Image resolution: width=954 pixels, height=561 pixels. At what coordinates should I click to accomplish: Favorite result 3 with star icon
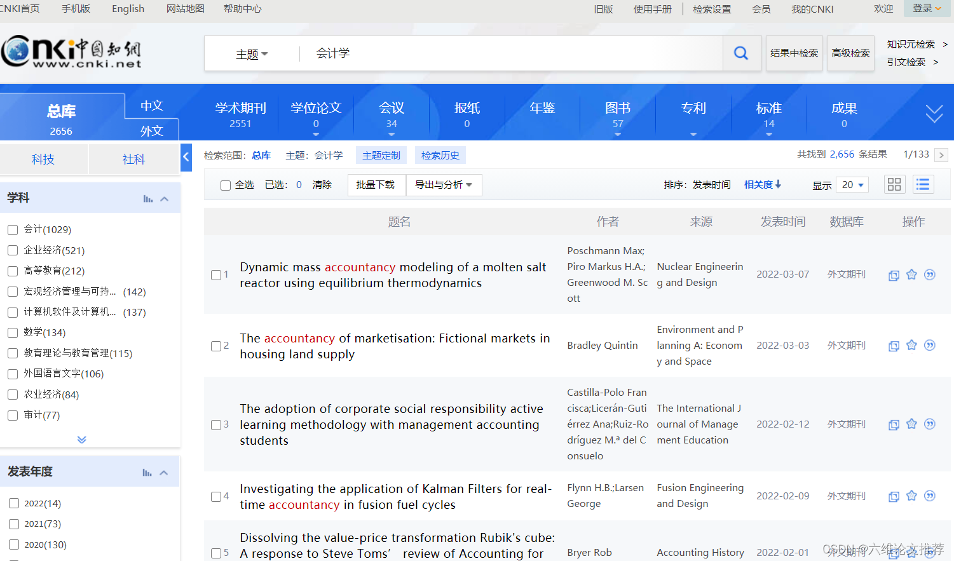pyautogui.click(x=911, y=424)
